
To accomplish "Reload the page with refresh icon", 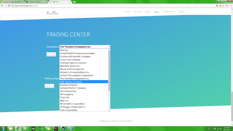I will click(x=9, y=6).
